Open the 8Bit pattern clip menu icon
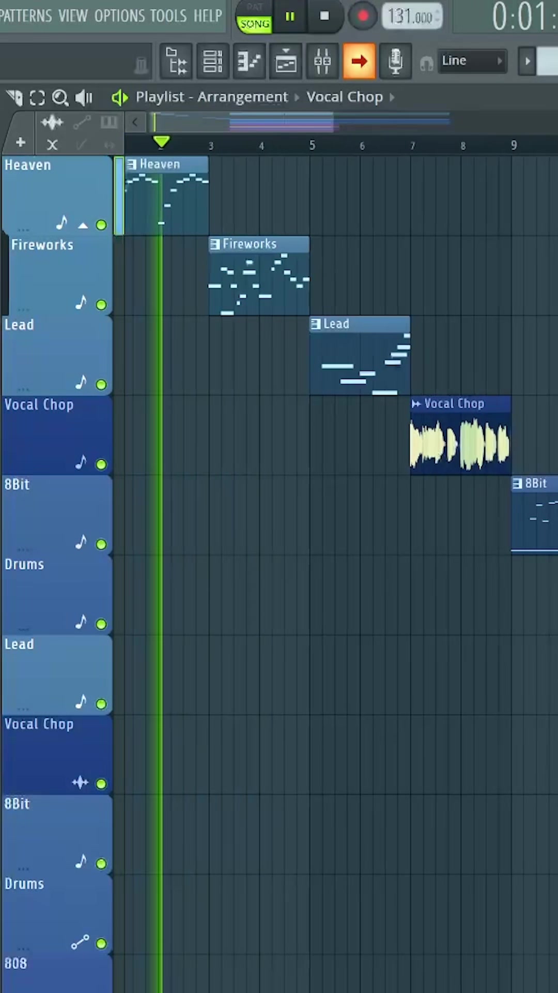558x993 pixels. pos(517,484)
